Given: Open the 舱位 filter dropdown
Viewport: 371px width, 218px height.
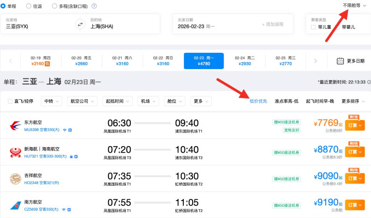Looking at the screenshot, I should (175, 101).
